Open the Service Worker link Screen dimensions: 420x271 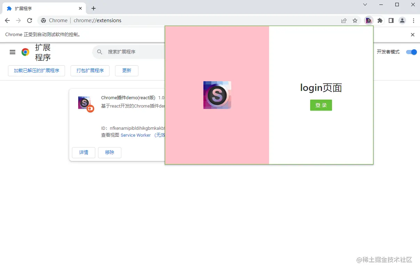click(136, 135)
